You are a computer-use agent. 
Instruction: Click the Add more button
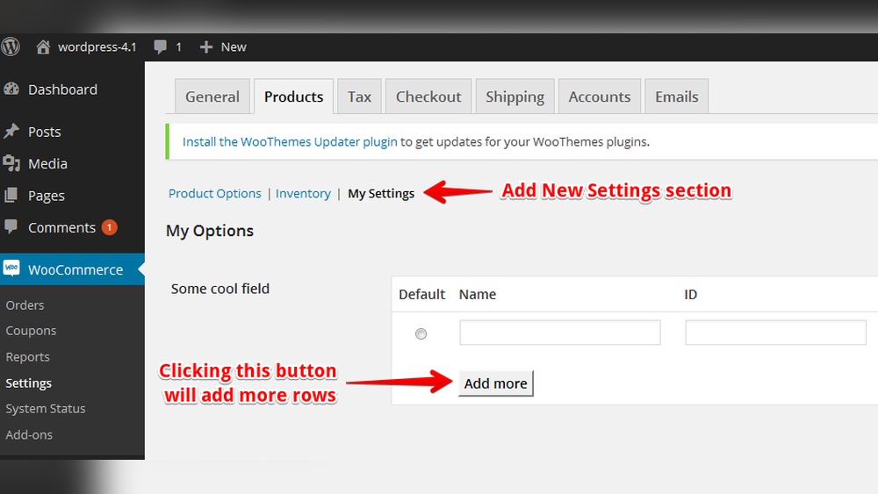point(495,383)
